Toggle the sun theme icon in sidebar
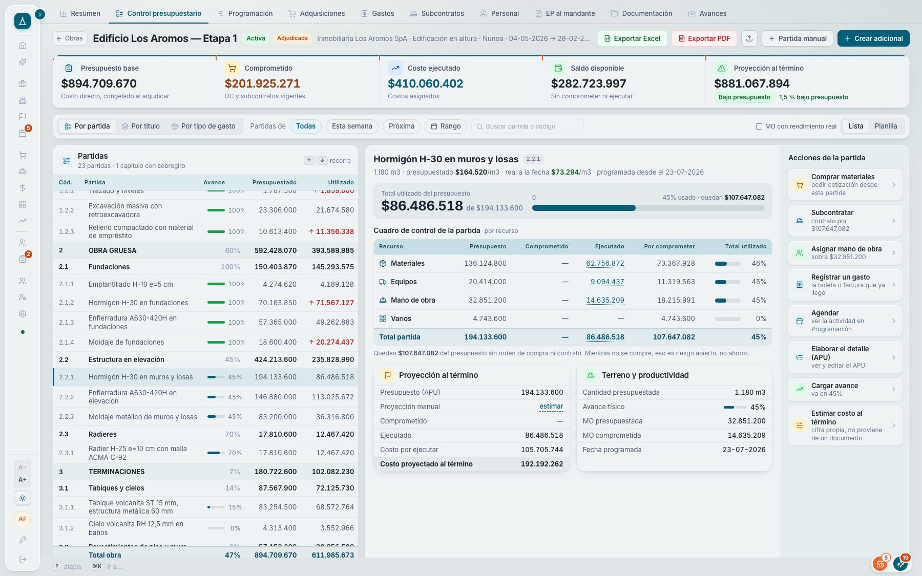This screenshot has width=922, height=576. click(23, 498)
